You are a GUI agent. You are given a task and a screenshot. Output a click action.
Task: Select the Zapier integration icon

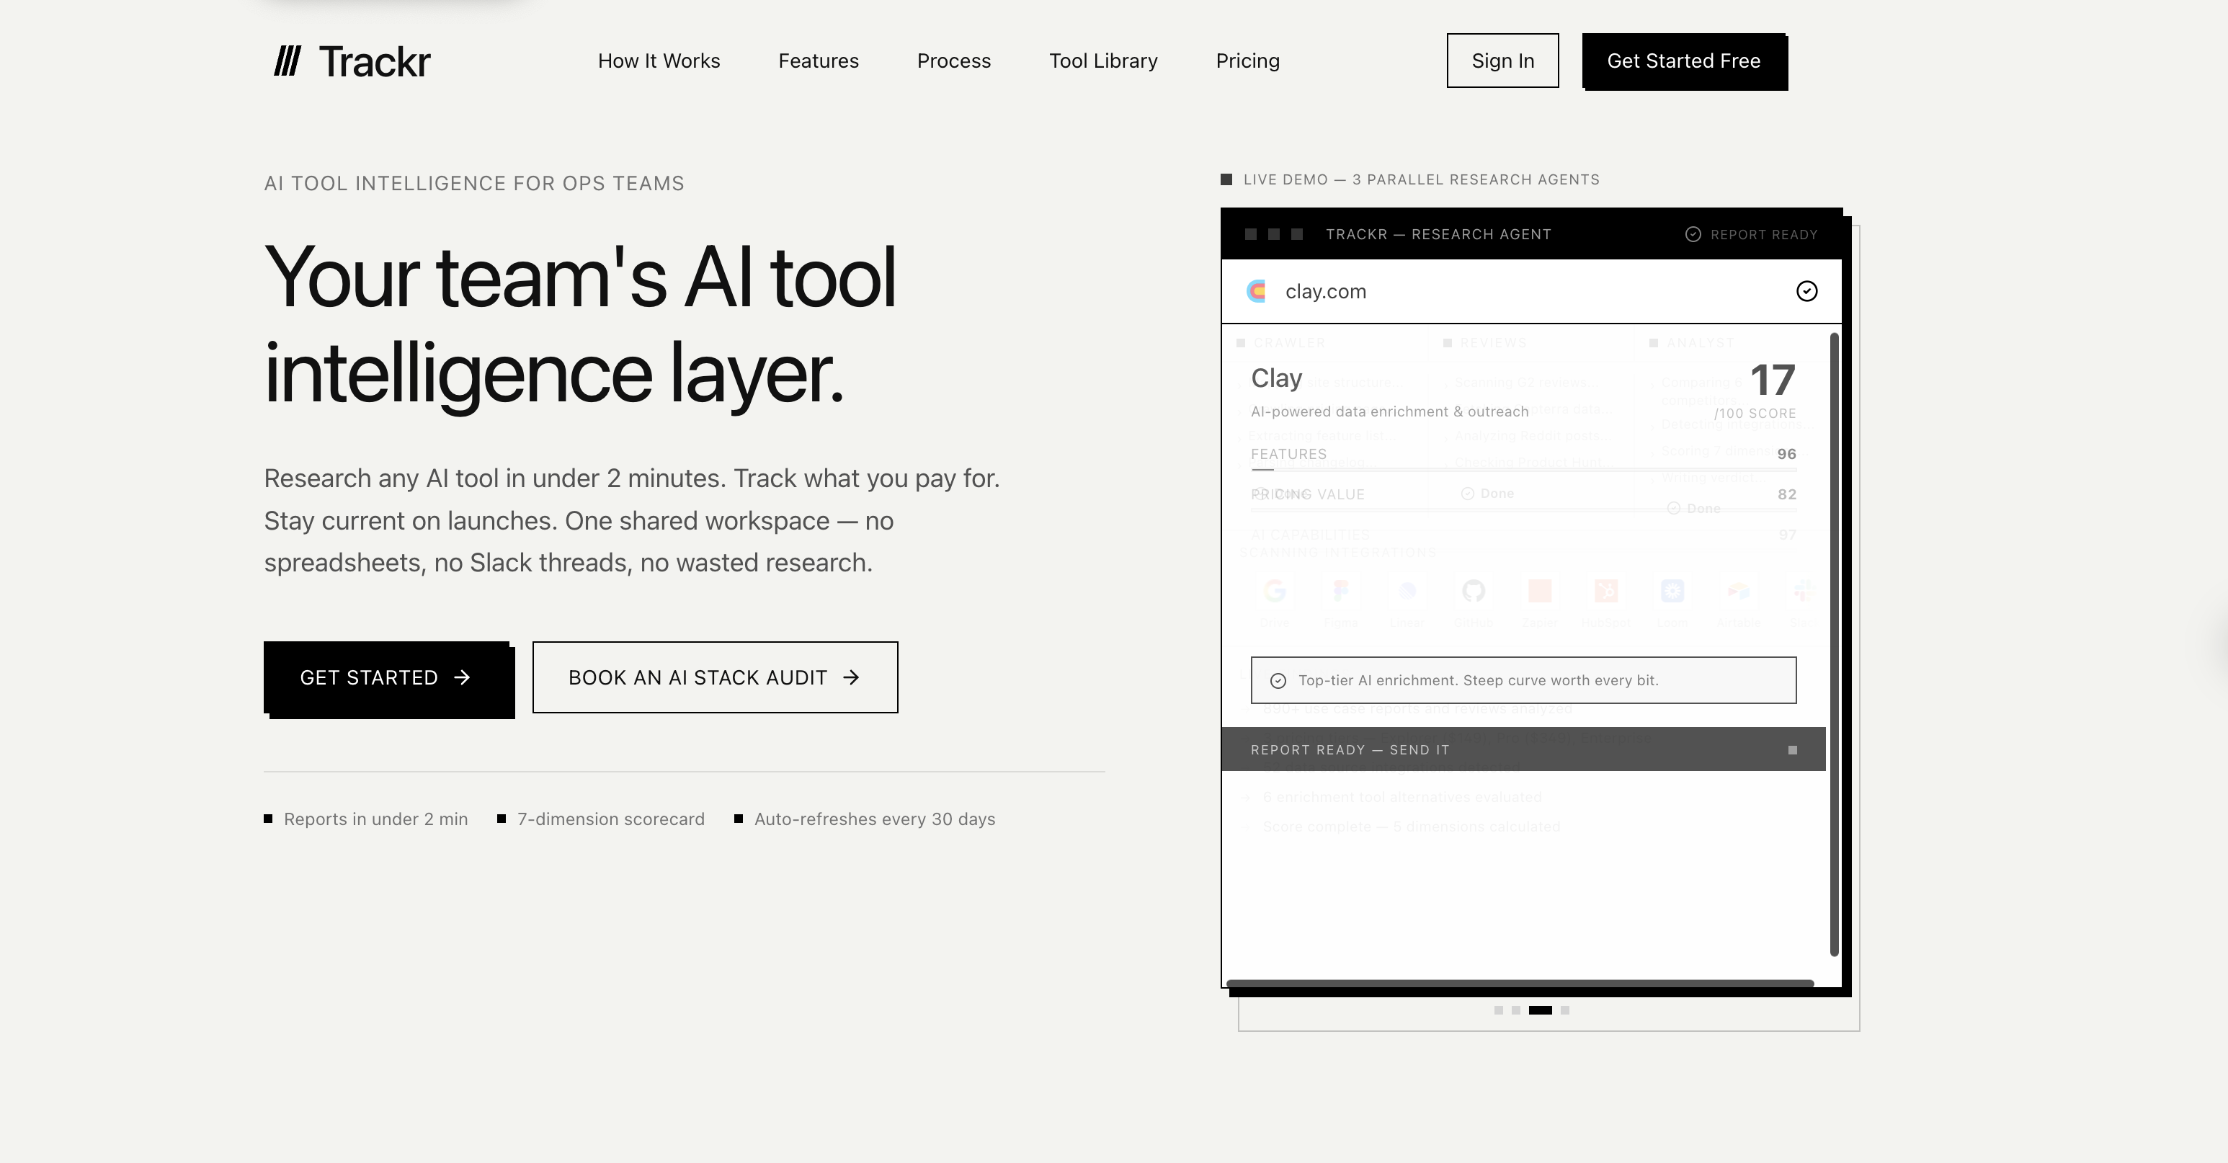pyautogui.click(x=1540, y=591)
